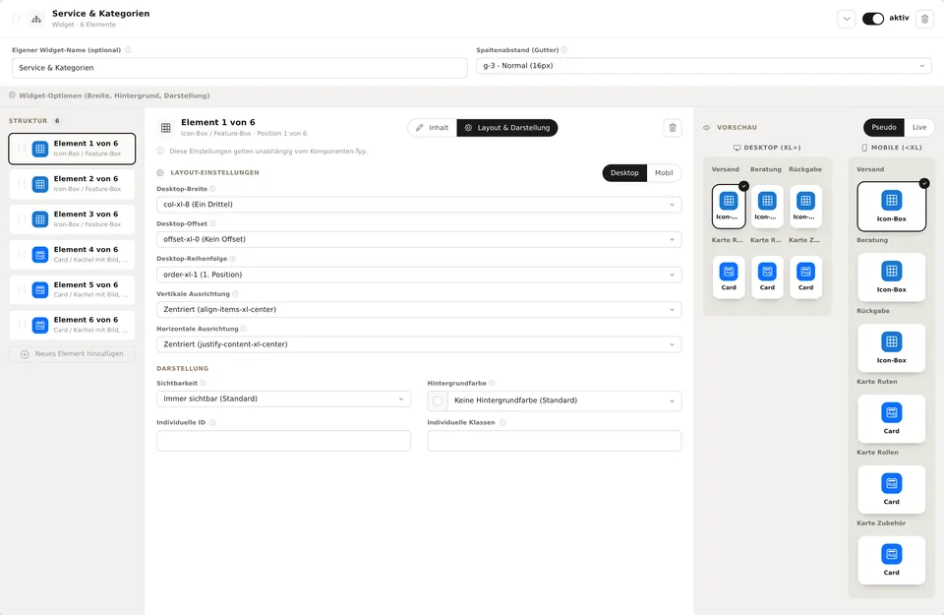The image size is (944, 615).
Task: Switch to the Inhalt tab
Action: pos(433,128)
